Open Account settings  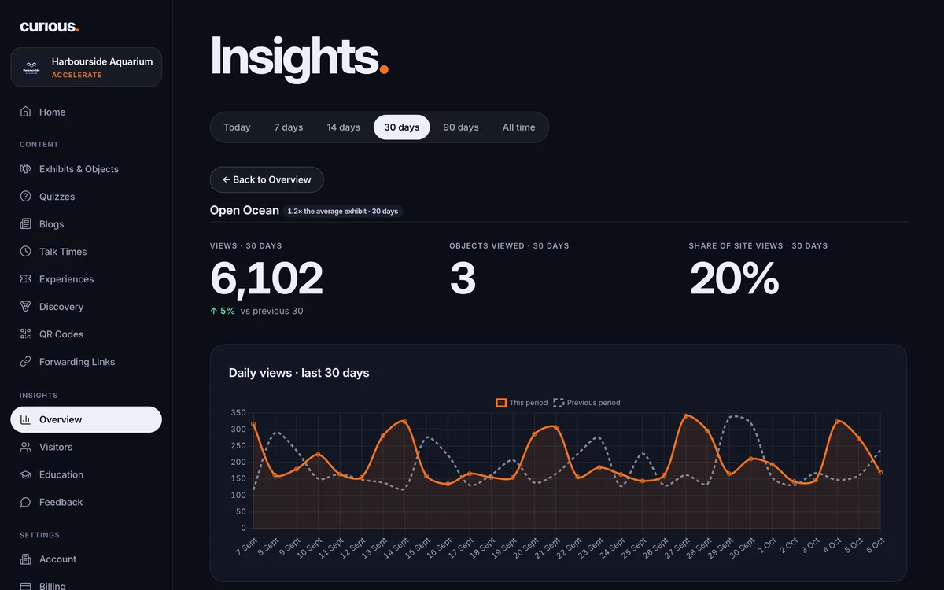point(86,559)
